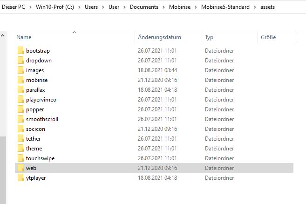The height and width of the screenshot is (204, 306).
Task: Click the socicon date 21.12.2020 09:16
Action: (x=157, y=129)
